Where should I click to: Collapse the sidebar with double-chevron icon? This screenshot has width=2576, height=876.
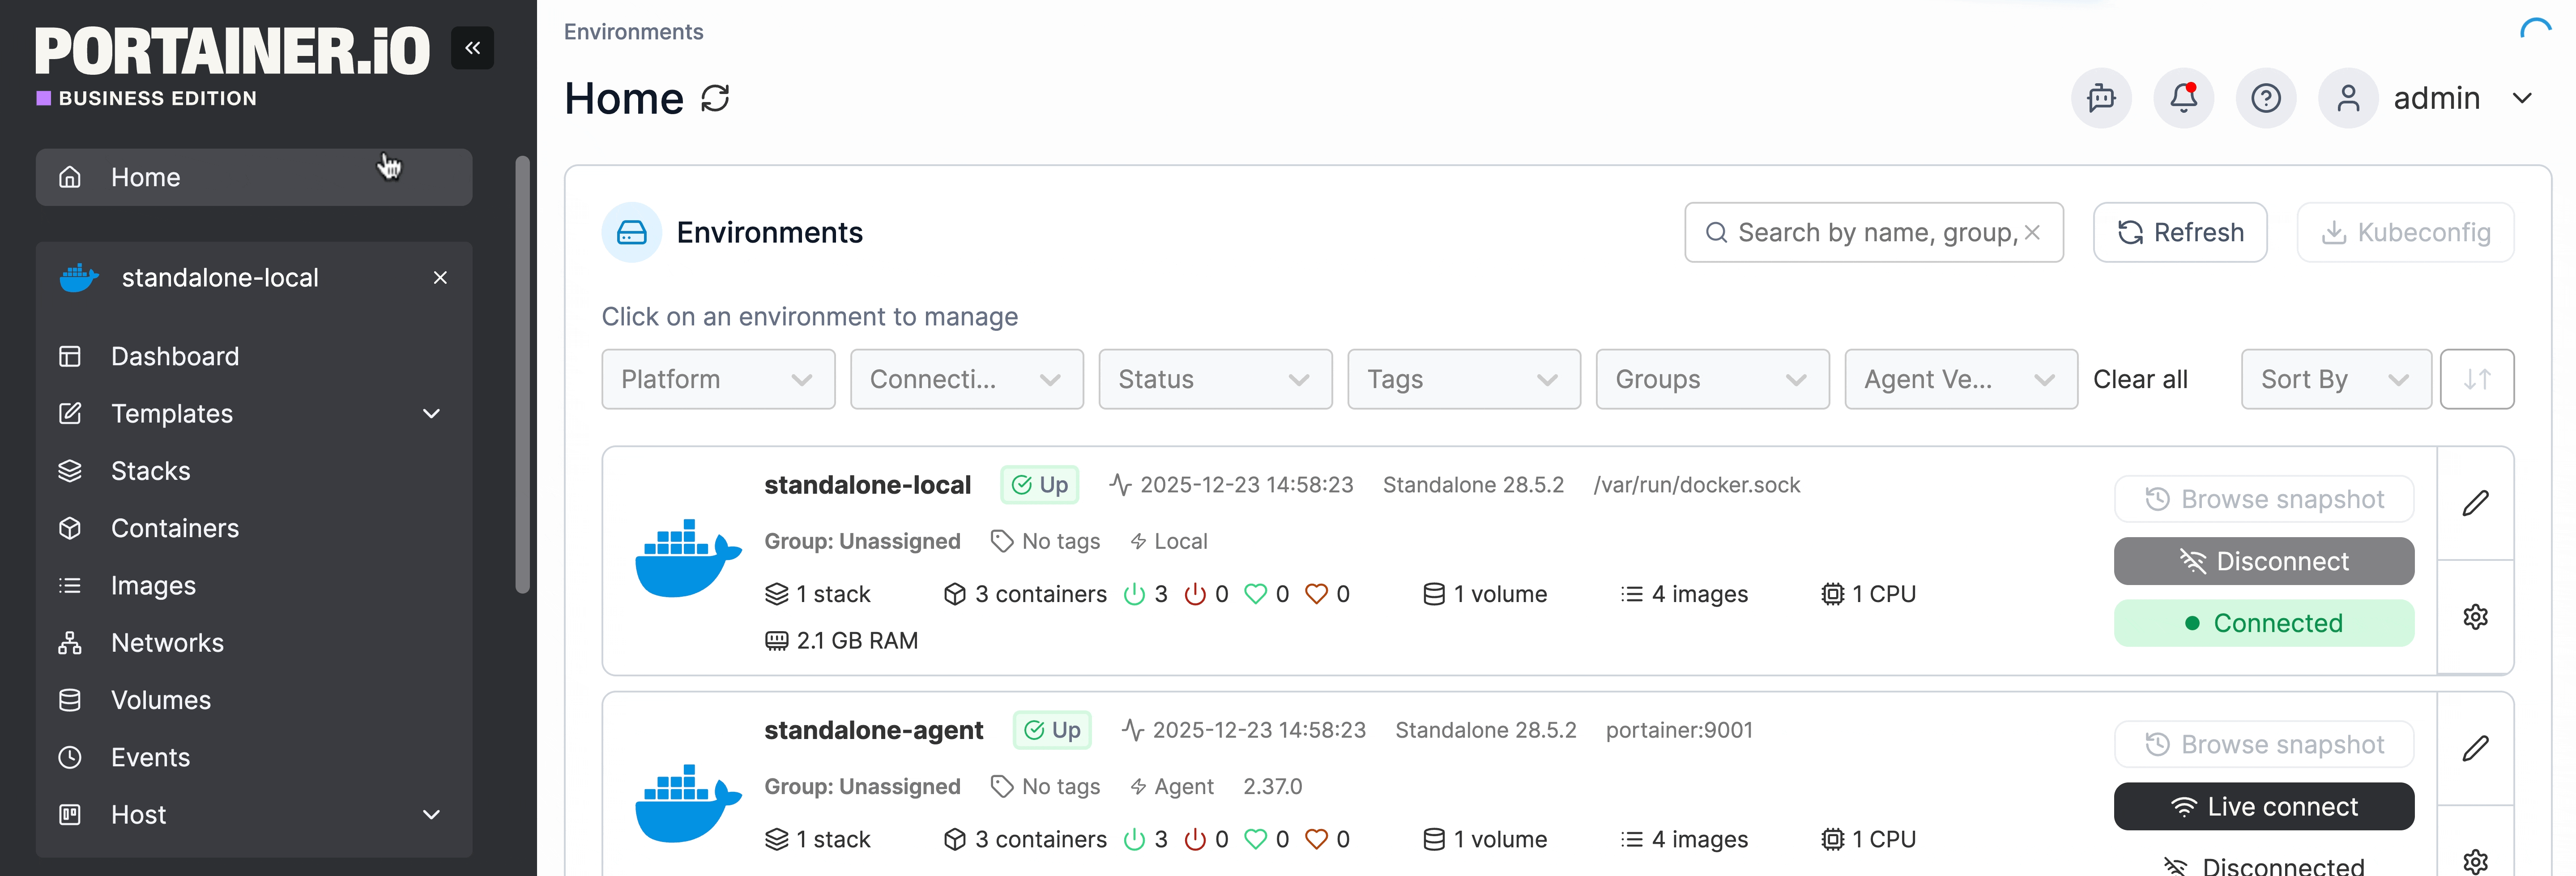click(472, 48)
